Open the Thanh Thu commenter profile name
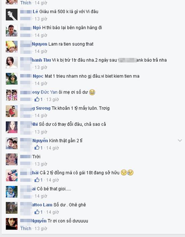185x237 pixels. tap(41, 60)
